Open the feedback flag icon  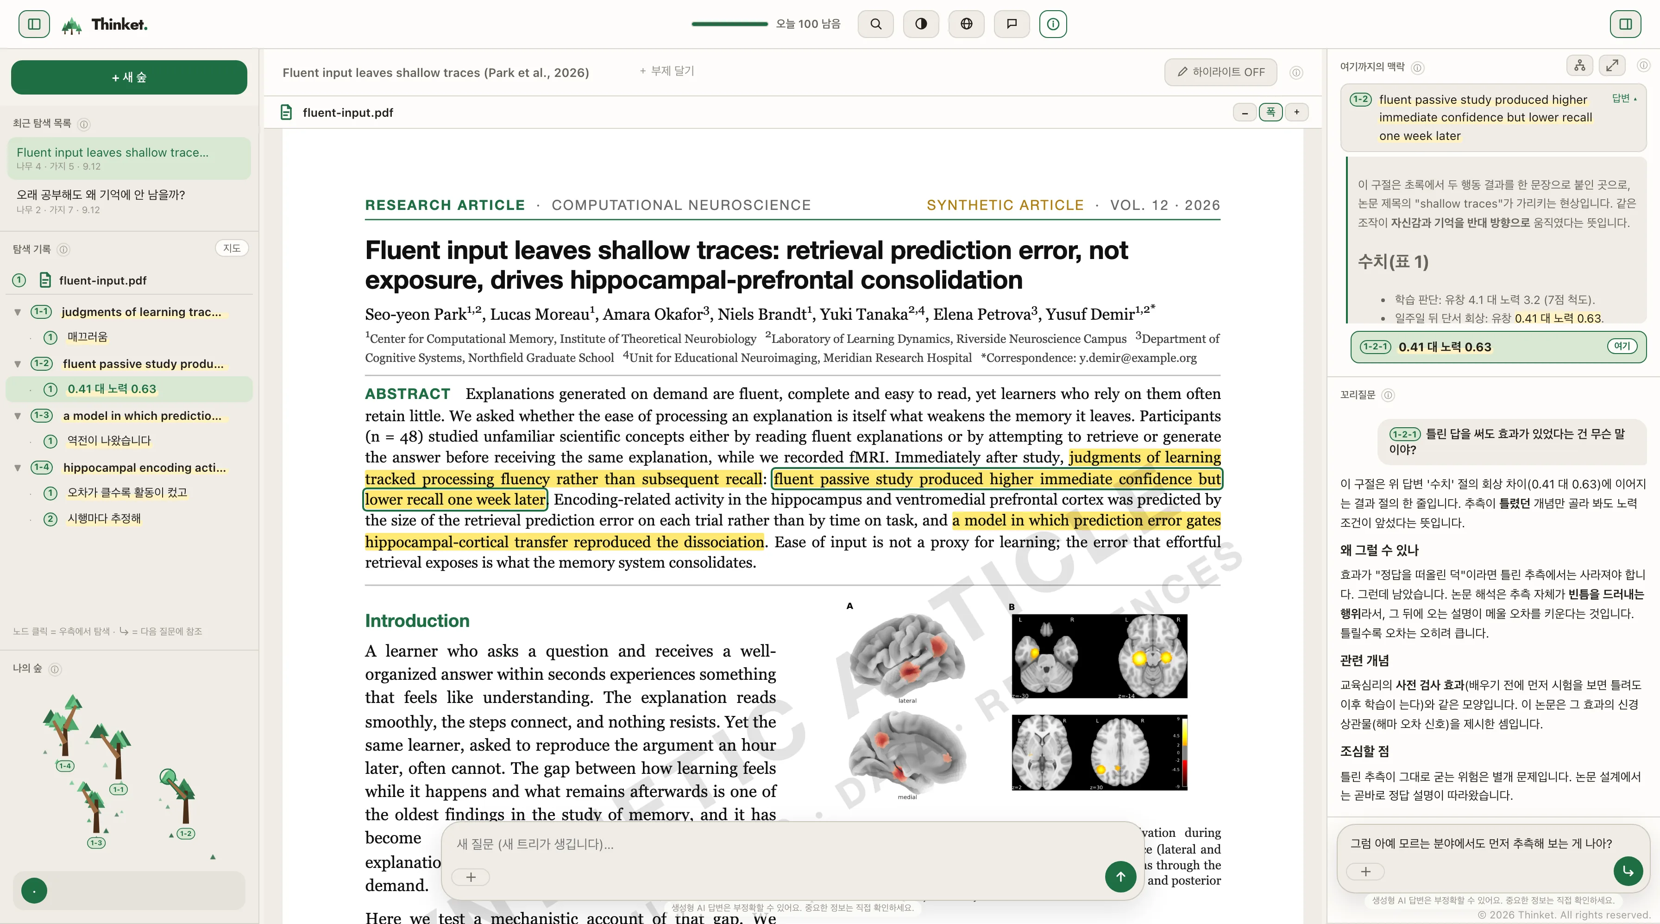click(x=1012, y=24)
